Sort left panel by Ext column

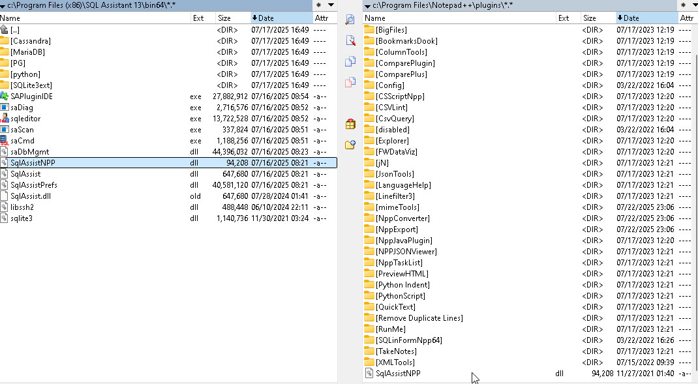pos(203,18)
